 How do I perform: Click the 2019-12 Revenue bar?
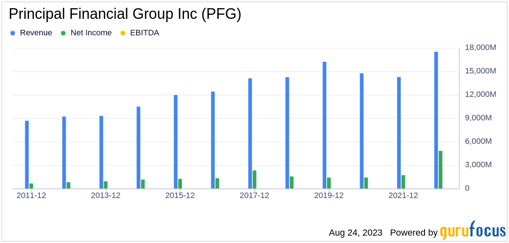pos(324,125)
